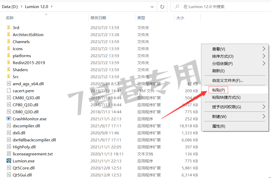The image size is (271, 178).
Task: Expand the 分组依据(P) submenu arrow
Action: tap(264, 64)
